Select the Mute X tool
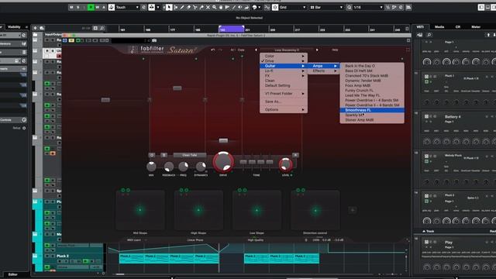496x279 pixels. click(208, 7)
